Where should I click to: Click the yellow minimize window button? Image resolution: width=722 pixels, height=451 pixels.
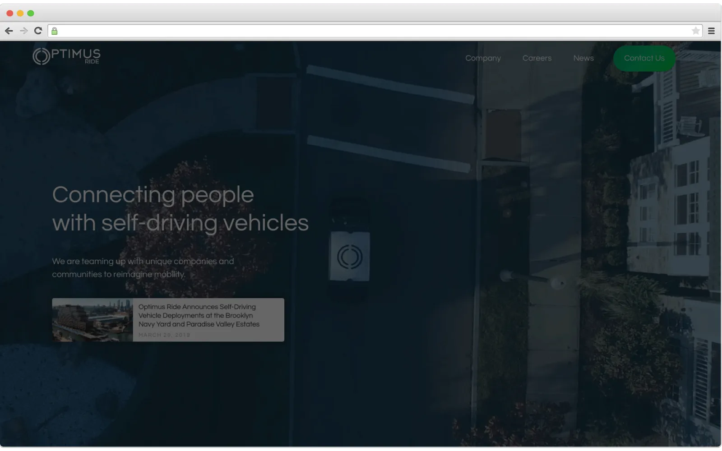(x=20, y=13)
